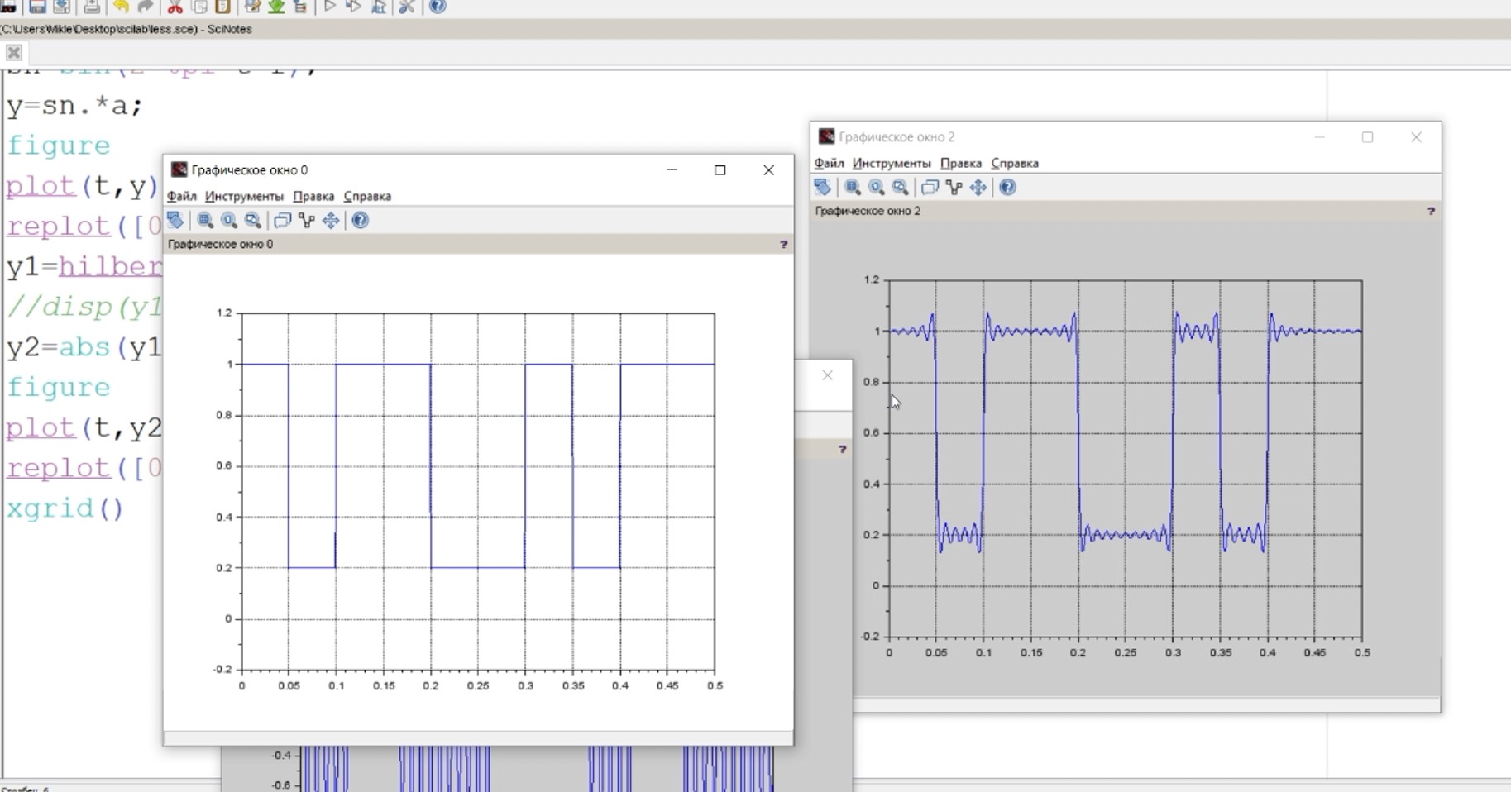
Task: Select the Rotate tool in Графическое окно 0
Action: click(x=175, y=220)
